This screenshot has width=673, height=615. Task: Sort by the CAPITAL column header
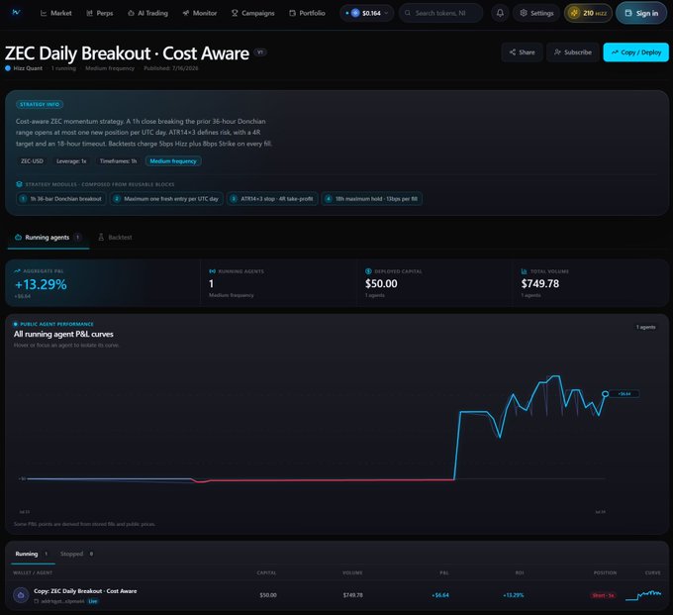coord(266,573)
